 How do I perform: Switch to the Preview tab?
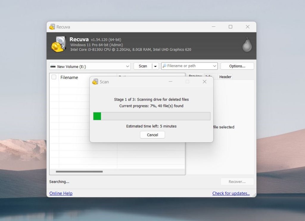click(x=195, y=77)
